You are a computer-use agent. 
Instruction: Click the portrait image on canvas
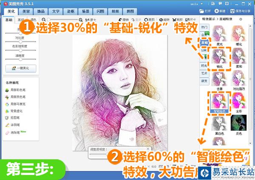point(120,93)
